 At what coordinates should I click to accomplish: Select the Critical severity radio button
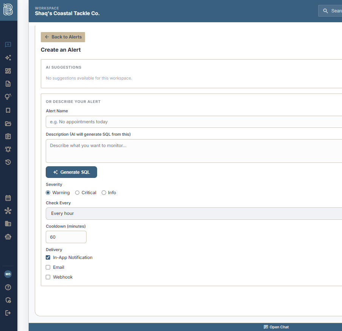77,193
